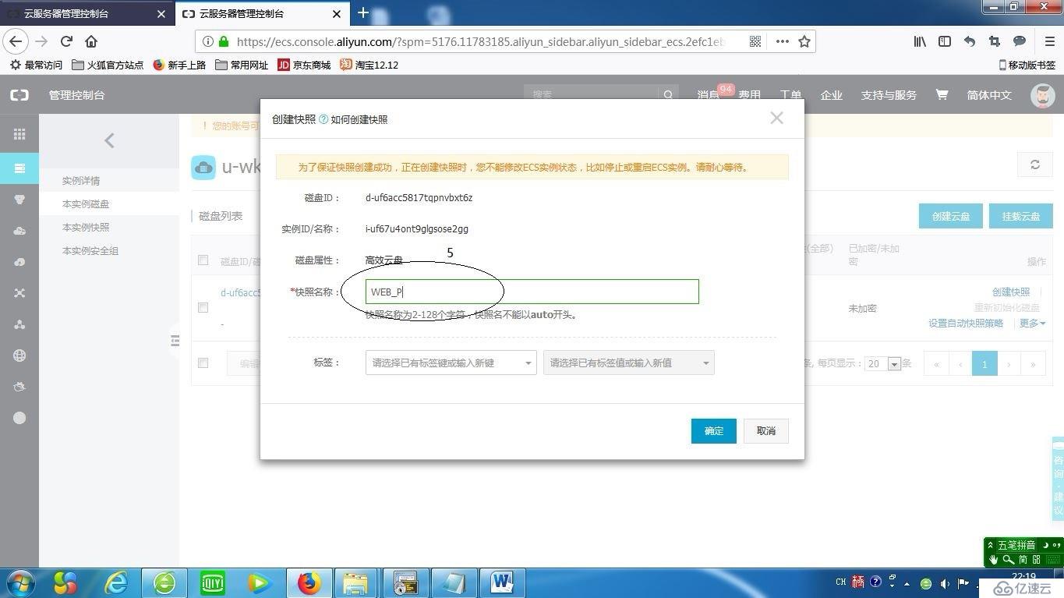Open the 火狐官方站点 bookmark folder
Screen dimensions: 1064x598
108,65
